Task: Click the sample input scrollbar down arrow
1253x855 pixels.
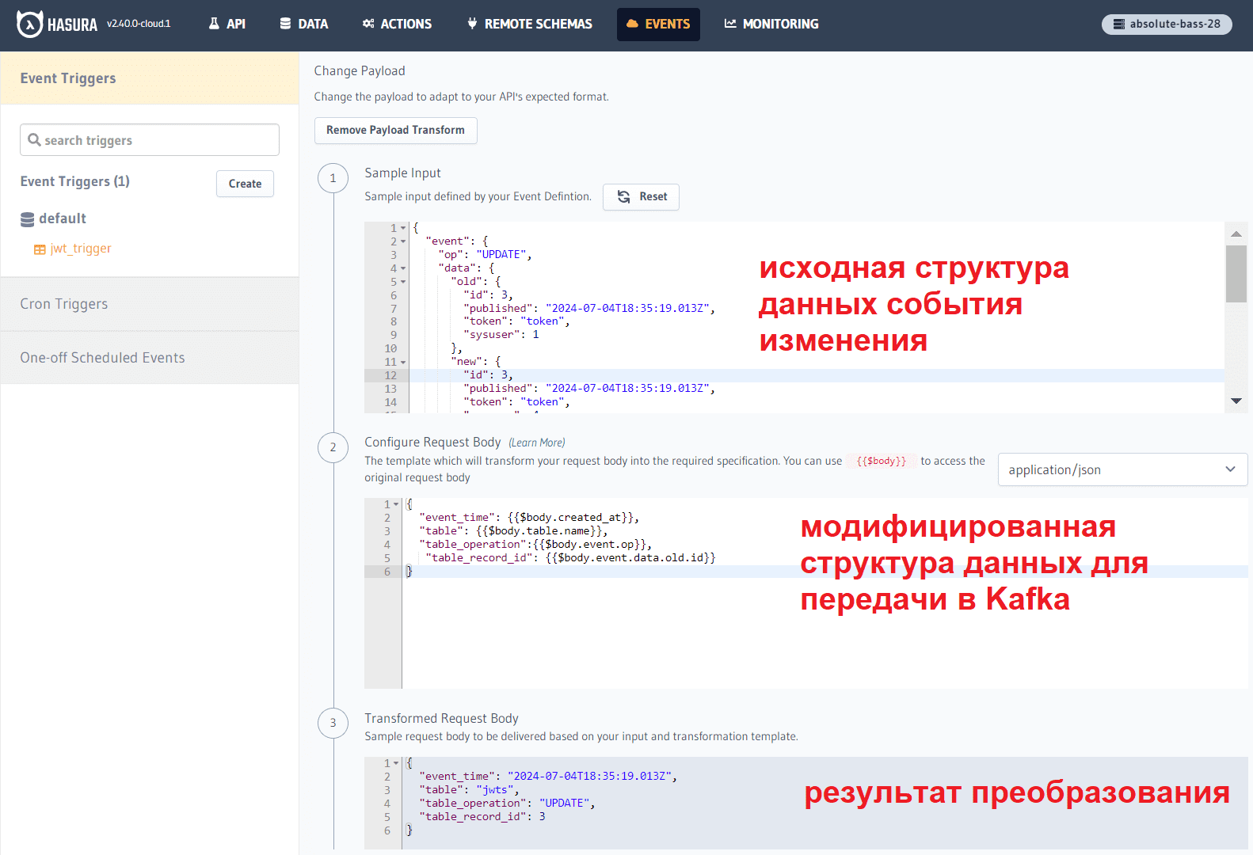Action: point(1236,401)
